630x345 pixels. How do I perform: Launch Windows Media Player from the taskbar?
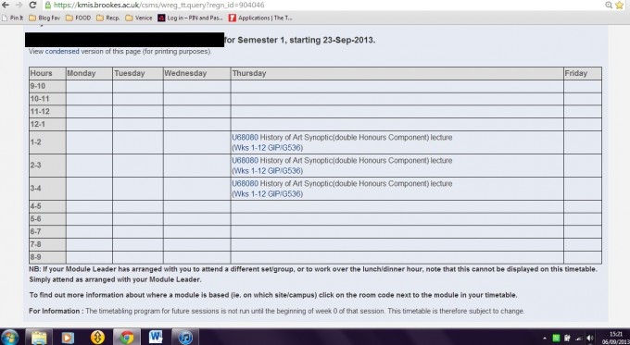[x=68, y=337]
